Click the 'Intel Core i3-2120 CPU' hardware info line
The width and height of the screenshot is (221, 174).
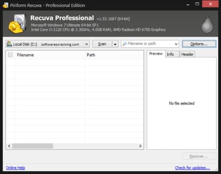tap(98, 29)
